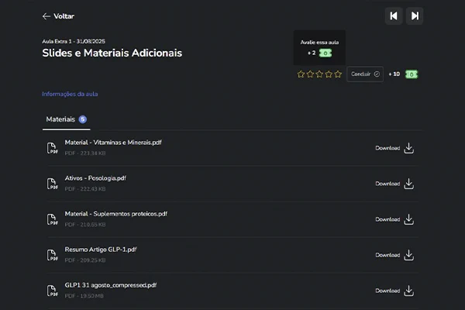Image resolution: width=465 pixels, height=310 pixels.
Task: Open the Resumo Artigo GLP-1.pdf file name
Action: point(101,250)
